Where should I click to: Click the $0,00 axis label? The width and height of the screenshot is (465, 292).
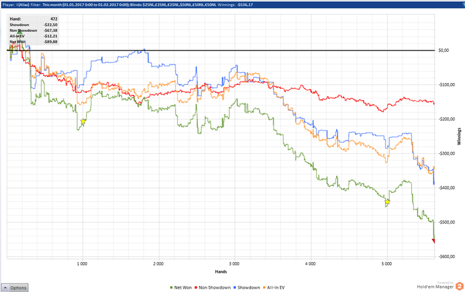coord(443,50)
